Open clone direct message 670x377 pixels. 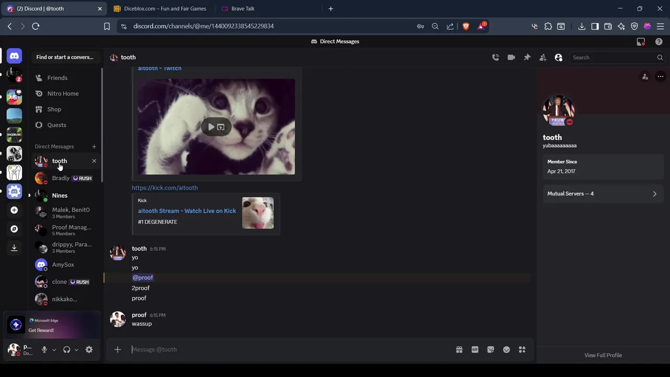coord(66,282)
